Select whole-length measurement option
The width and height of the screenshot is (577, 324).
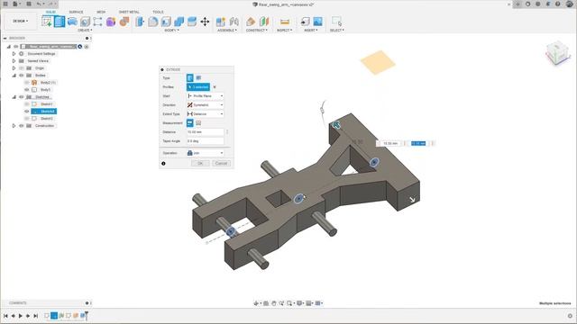coord(198,123)
